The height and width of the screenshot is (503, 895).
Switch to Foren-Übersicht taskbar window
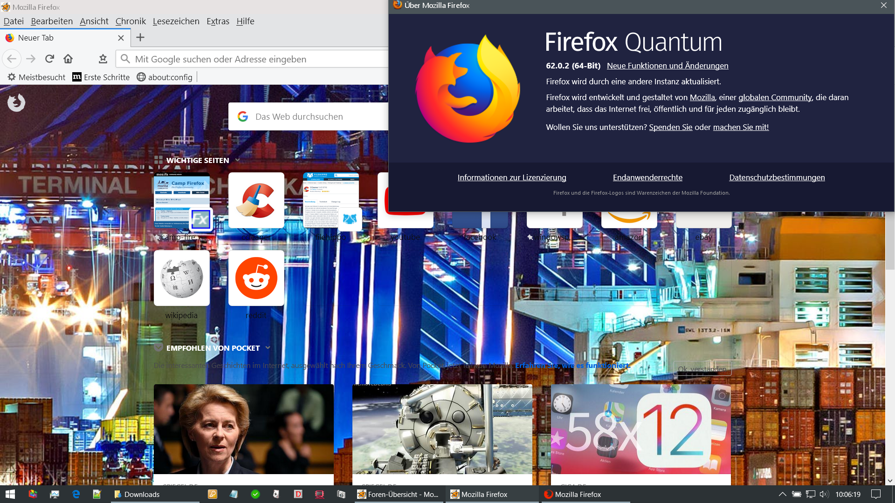[x=398, y=494]
